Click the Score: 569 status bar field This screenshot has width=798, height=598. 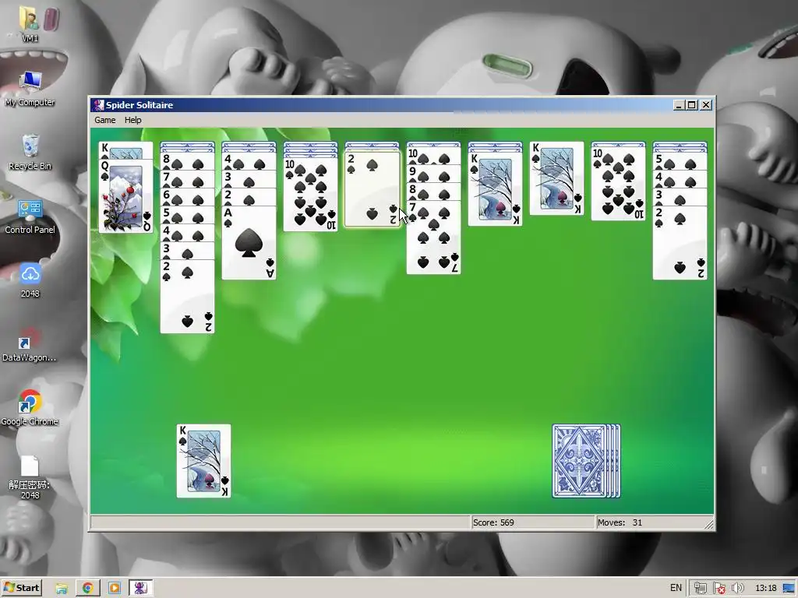pyautogui.click(x=532, y=522)
